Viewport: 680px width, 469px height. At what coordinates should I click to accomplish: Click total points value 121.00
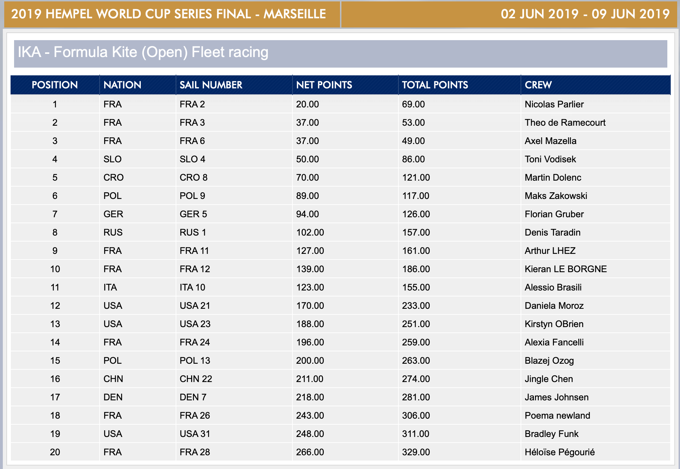tap(416, 177)
